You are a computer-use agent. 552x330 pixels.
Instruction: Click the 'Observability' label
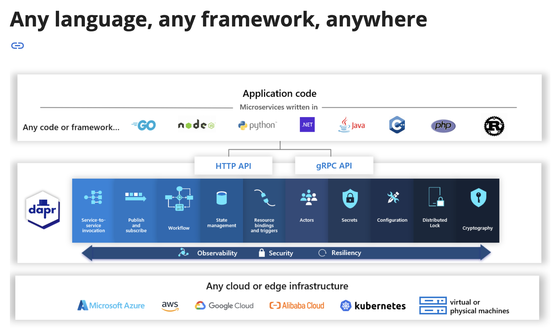click(x=217, y=253)
